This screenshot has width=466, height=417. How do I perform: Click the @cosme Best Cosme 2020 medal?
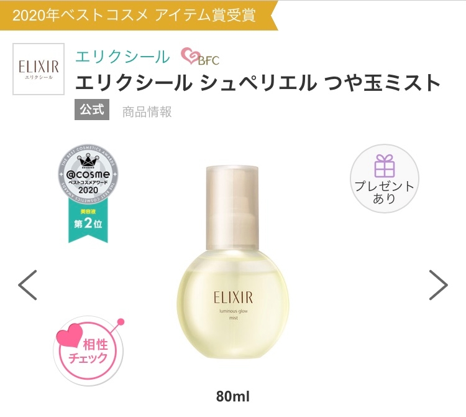pyautogui.click(x=88, y=174)
